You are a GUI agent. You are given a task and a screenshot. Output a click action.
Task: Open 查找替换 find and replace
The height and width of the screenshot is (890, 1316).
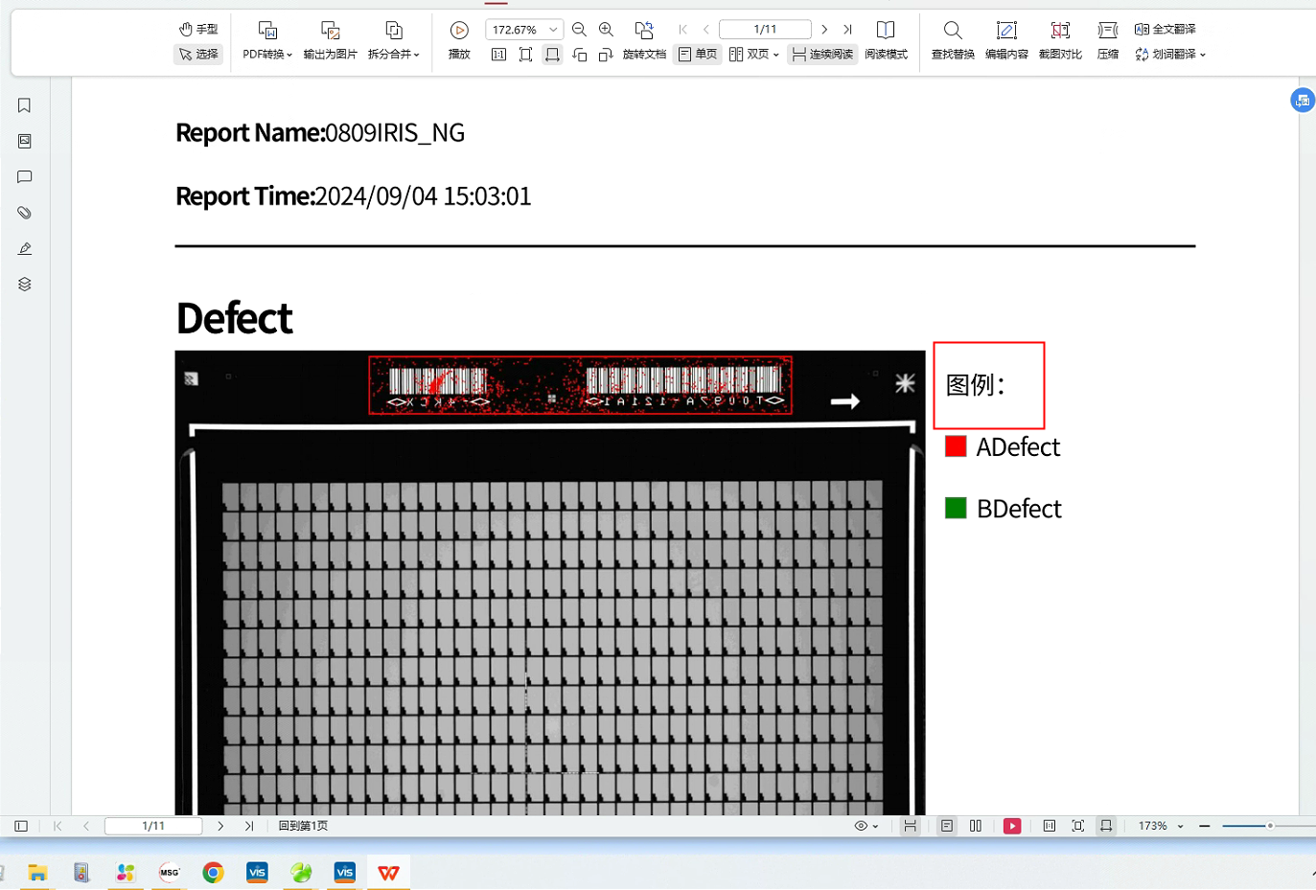[x=953, y=41]
